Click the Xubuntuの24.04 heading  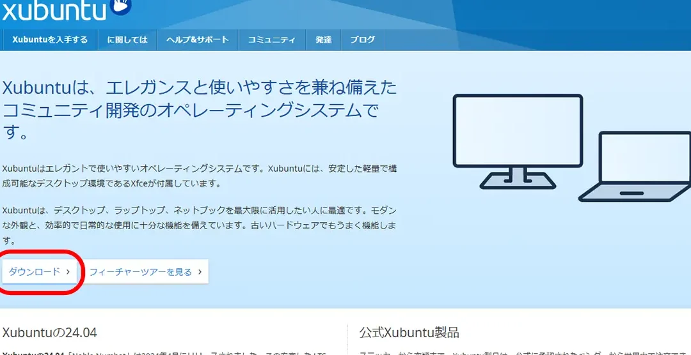[x=49, y=332]
